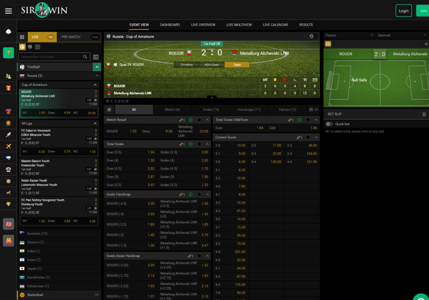
Task: Collapse scoreboard with chevron below stats
Action: [212, 97]
